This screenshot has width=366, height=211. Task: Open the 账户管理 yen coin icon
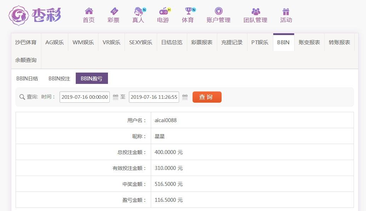pyautogui.click(x=218, y=11)
